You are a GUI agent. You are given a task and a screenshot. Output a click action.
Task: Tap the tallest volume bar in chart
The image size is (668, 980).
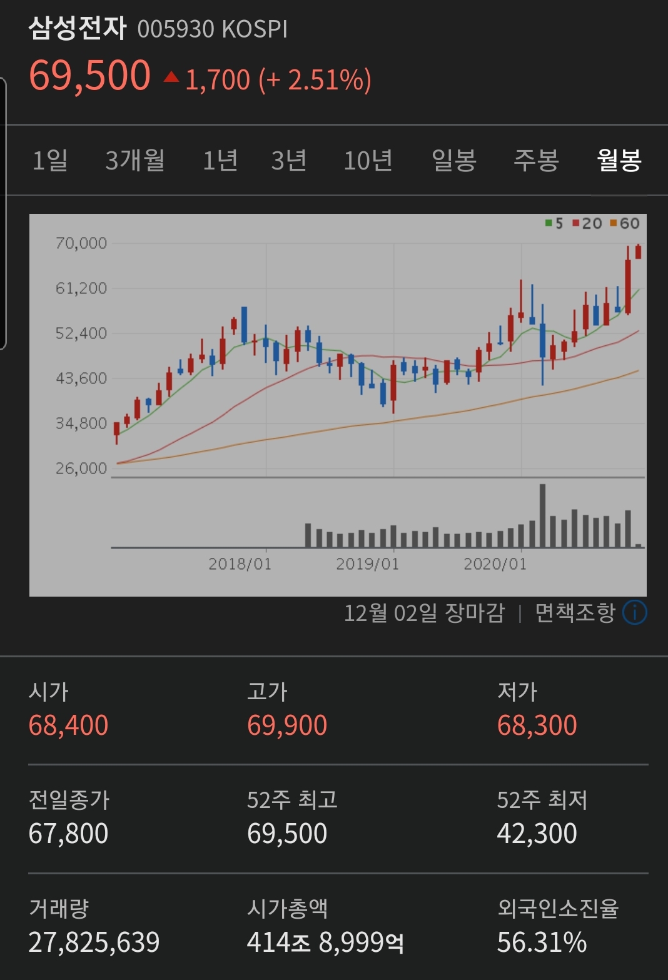[x=542, y=515]
